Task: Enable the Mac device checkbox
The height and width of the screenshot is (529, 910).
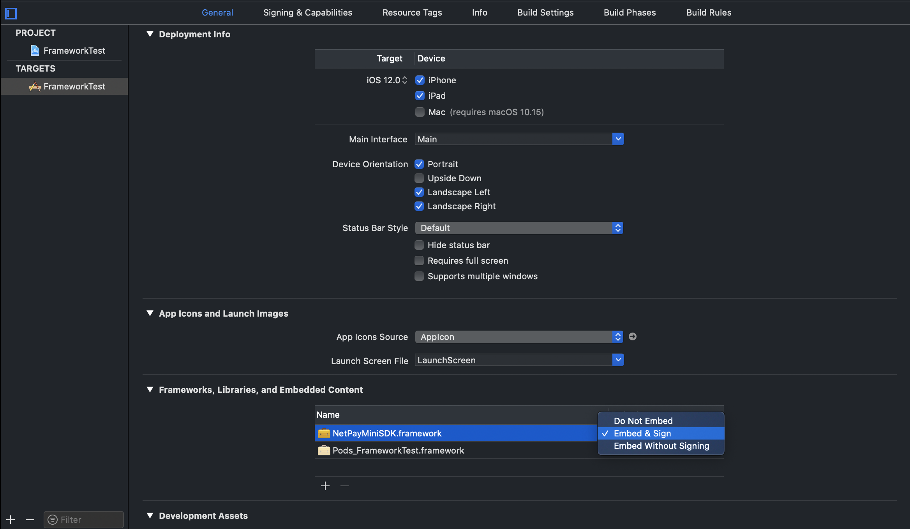Action: point(420,112)
